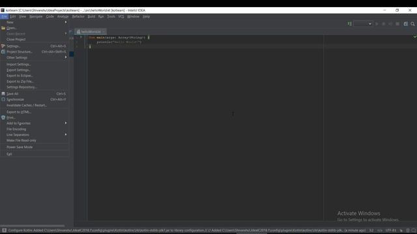Click the Debug toolbar icon
This screenshot has width=417, height=234.
384,24
